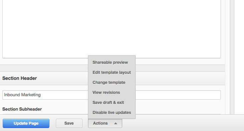The height and width of the screenshot is (131, 244).
Task: Select Save draft & exit
Action: (x=108, y=103)
